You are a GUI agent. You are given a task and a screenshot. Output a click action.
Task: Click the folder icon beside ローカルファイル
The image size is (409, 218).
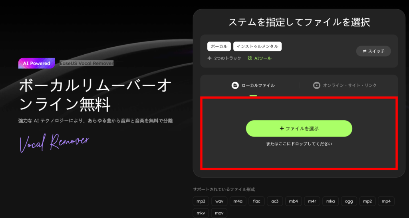pos(235,85)
